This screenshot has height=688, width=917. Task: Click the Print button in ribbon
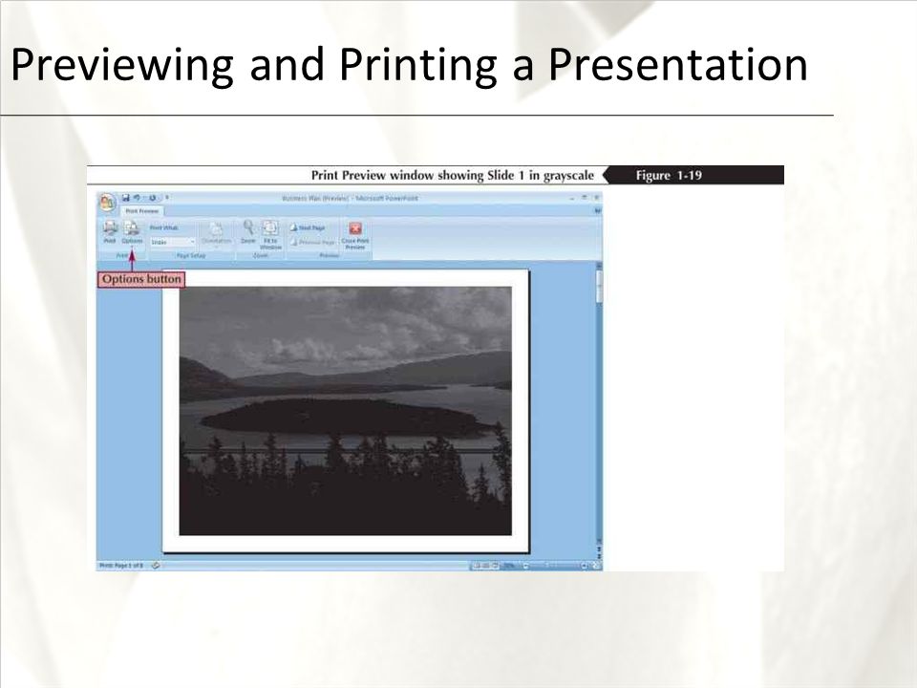point(110,231)
